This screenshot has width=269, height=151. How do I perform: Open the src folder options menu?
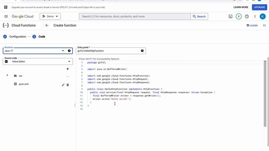pyautogui.click(x=68, y=76)
